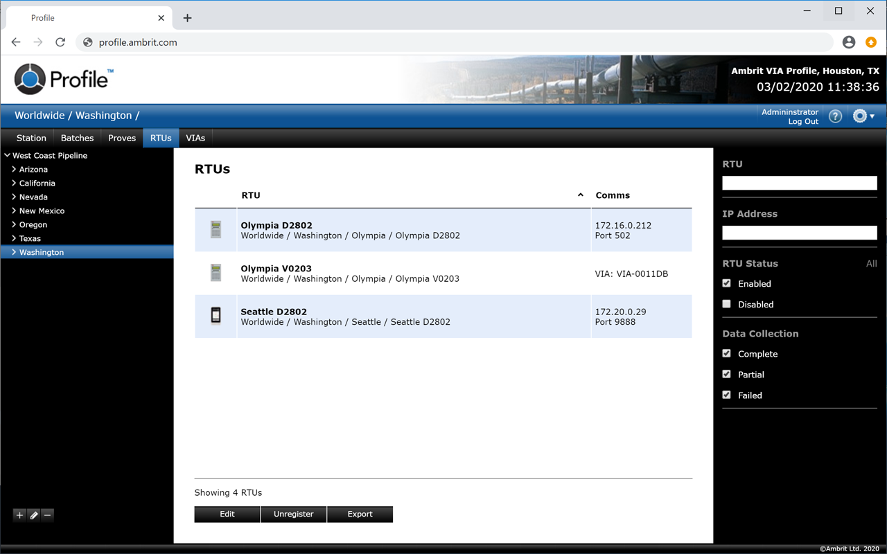The height and width of the screenshot is (554, 887).
Task: Click the pencil edit node icon
Action: point(33,515)
